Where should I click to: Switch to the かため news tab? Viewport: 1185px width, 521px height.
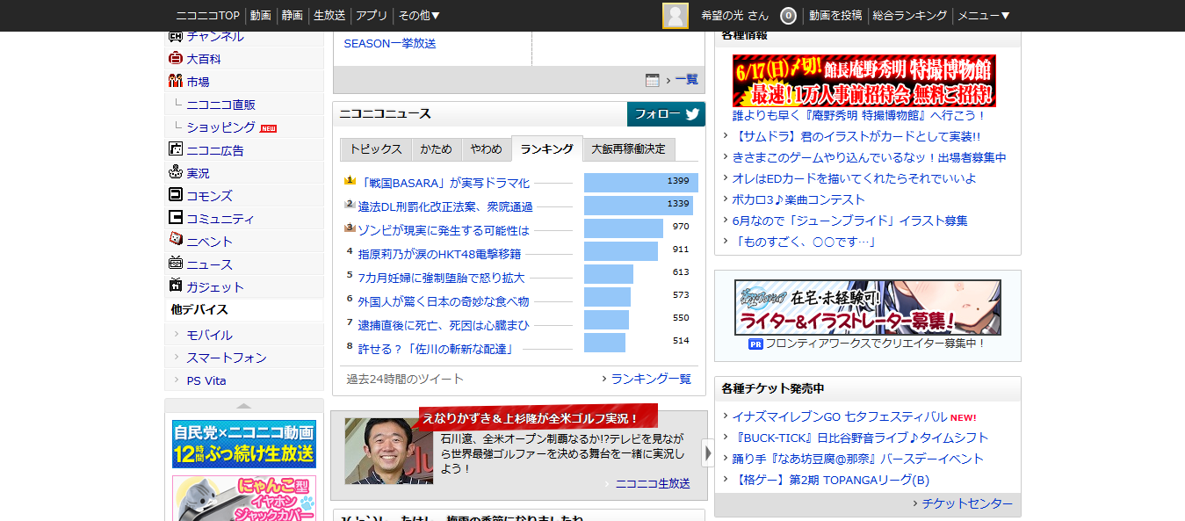point(437,149)
